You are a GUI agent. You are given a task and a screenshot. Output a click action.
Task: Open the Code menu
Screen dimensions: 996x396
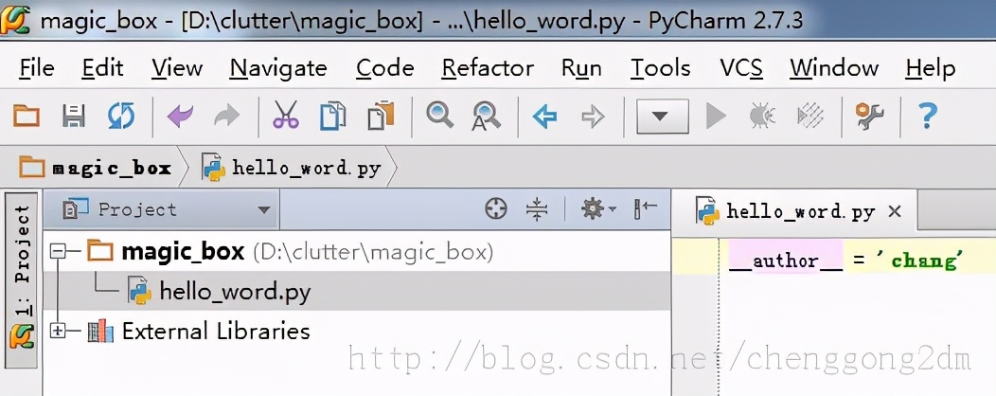[385, 68]
